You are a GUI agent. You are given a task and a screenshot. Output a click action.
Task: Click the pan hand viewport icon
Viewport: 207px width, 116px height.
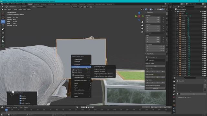142,25
